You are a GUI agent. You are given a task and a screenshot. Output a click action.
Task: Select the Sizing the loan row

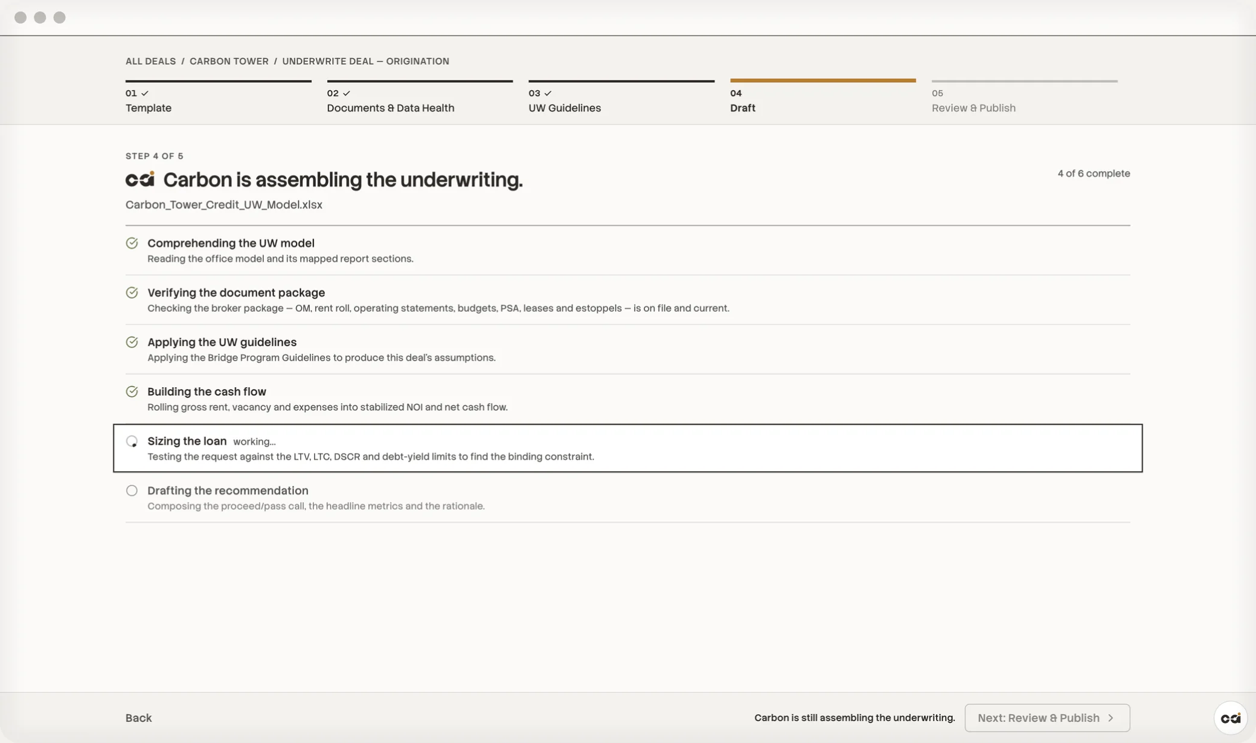[x=627, y=448]
